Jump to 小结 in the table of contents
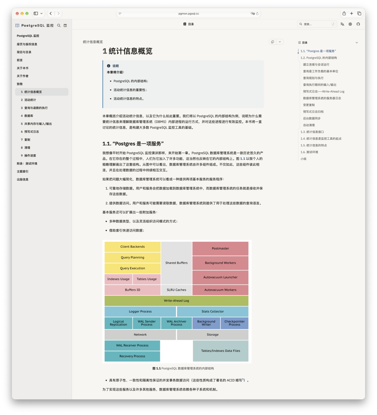 tap(303, 159)
